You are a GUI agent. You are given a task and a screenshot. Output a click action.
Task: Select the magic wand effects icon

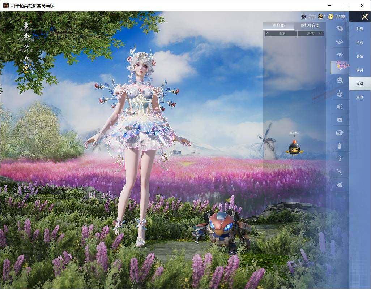pyautogui.click(x=340, y=172)
